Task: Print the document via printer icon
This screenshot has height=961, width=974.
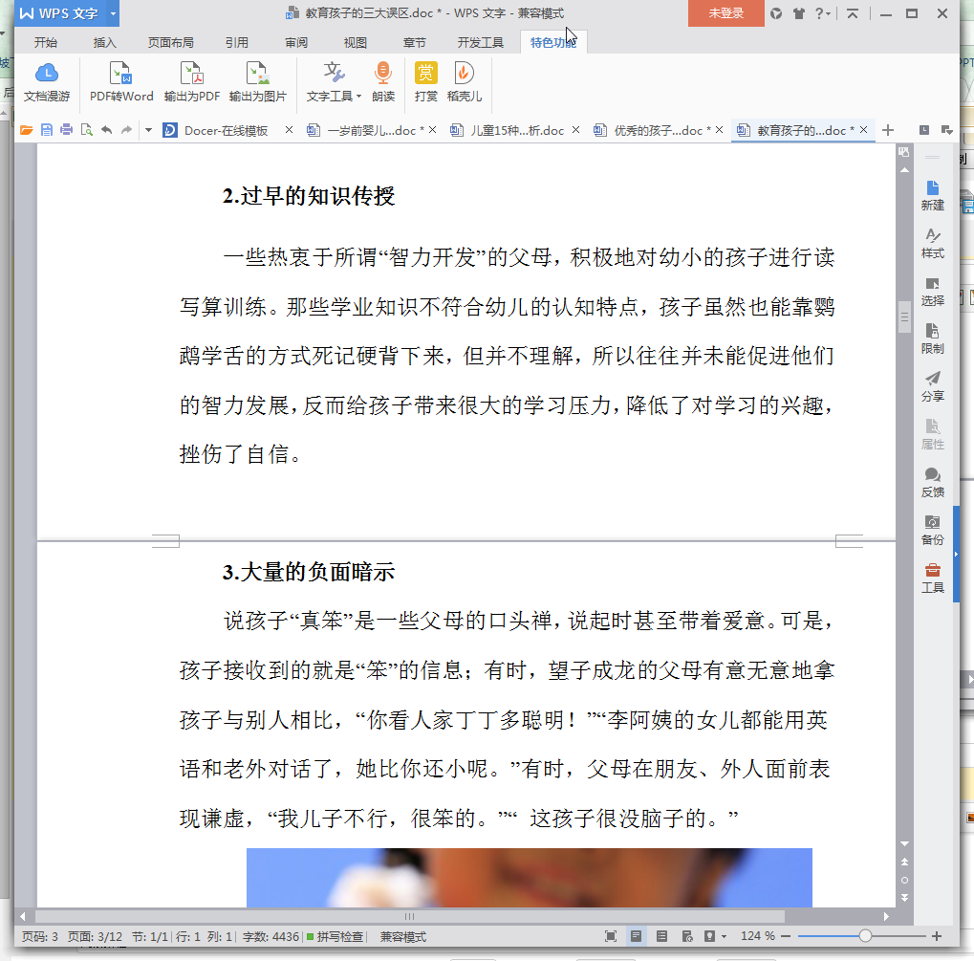Action: pos(67,130)
